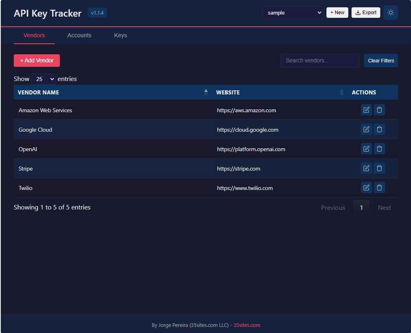Switch to the Vendors tab
The height and width of the screenshot is (333, 411).
coord(34,35)
